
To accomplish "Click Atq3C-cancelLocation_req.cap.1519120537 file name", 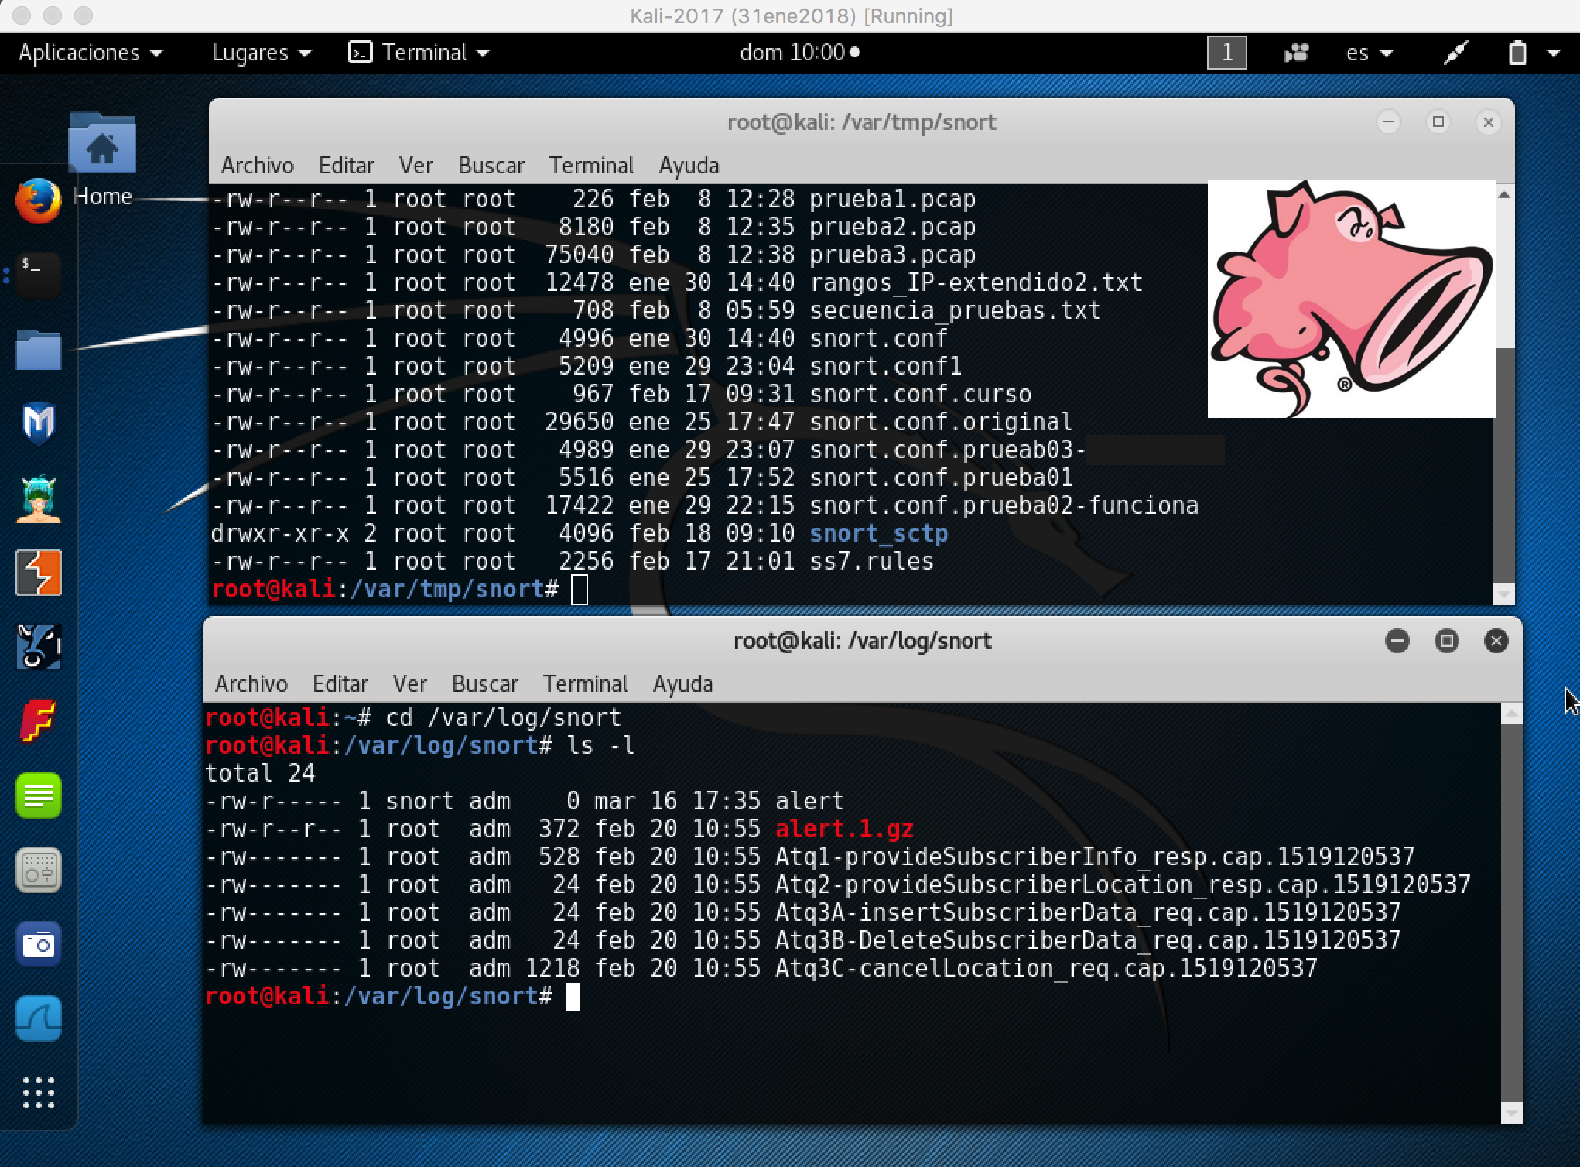I will coord(1046,969).
